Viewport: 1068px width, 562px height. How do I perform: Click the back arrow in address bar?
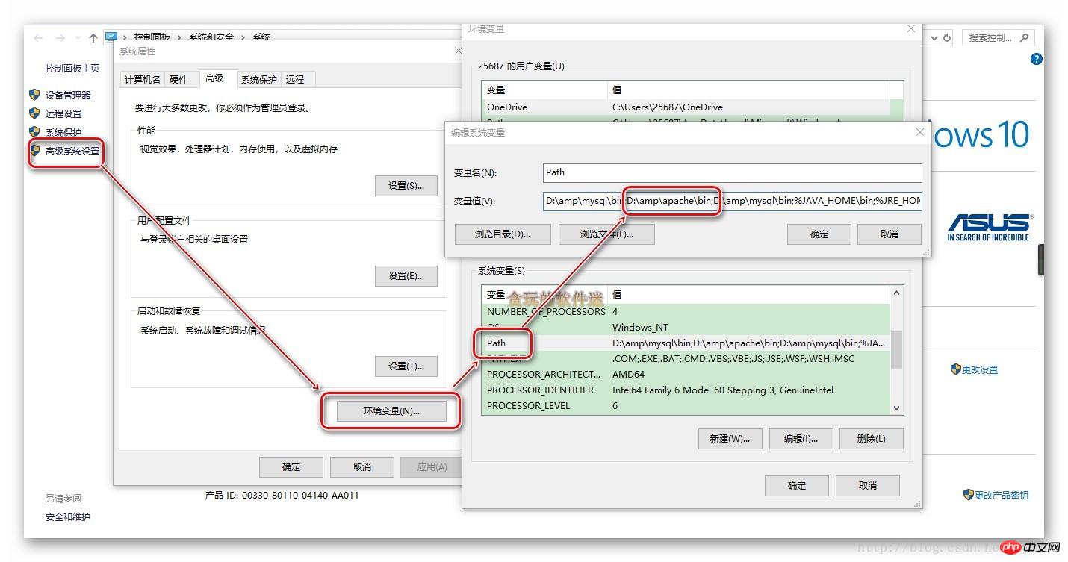click(38, 37)
